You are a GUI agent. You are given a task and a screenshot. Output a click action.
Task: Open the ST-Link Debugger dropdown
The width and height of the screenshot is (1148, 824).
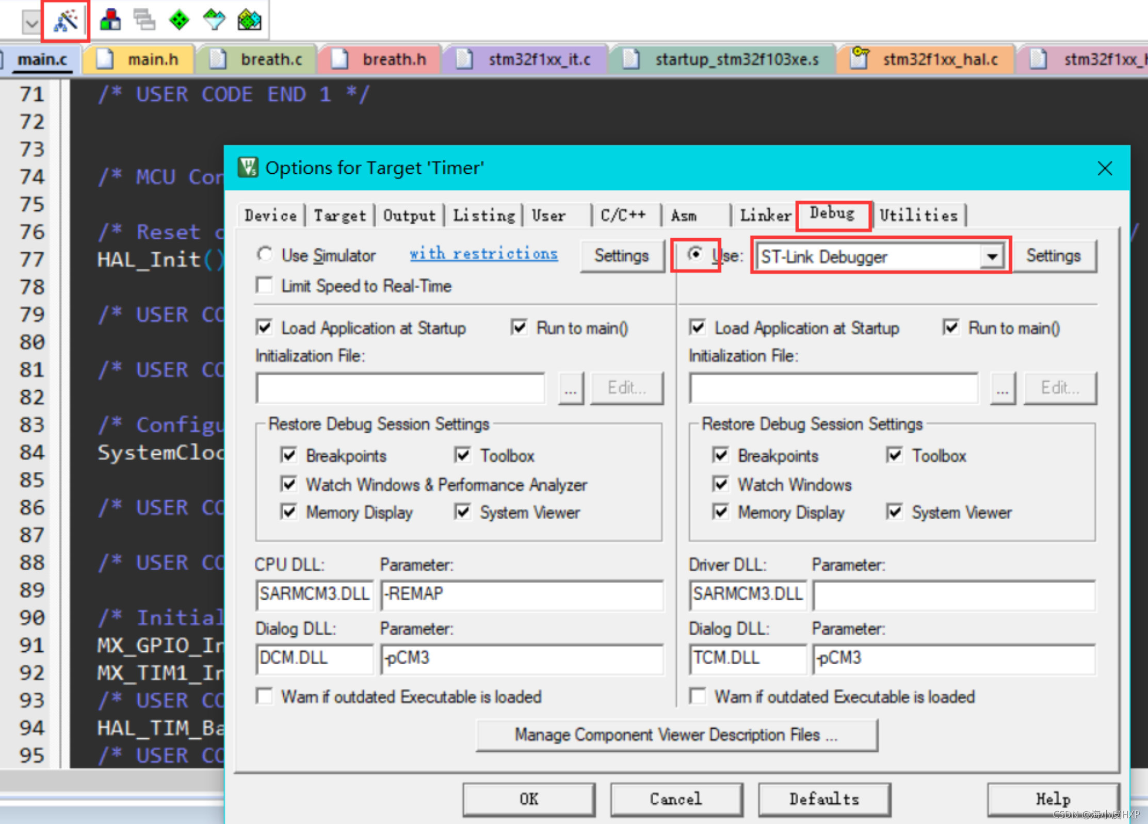(x=992, y=256)
